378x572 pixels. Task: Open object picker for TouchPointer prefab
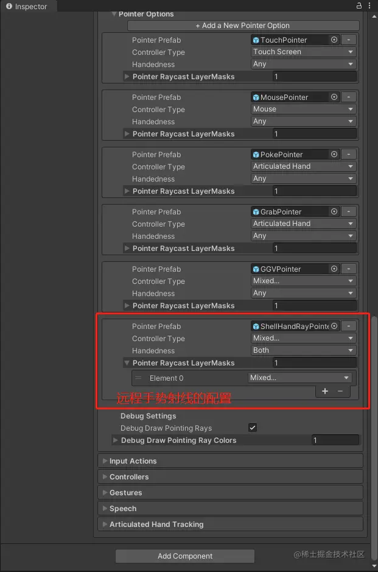coord(334,40)
